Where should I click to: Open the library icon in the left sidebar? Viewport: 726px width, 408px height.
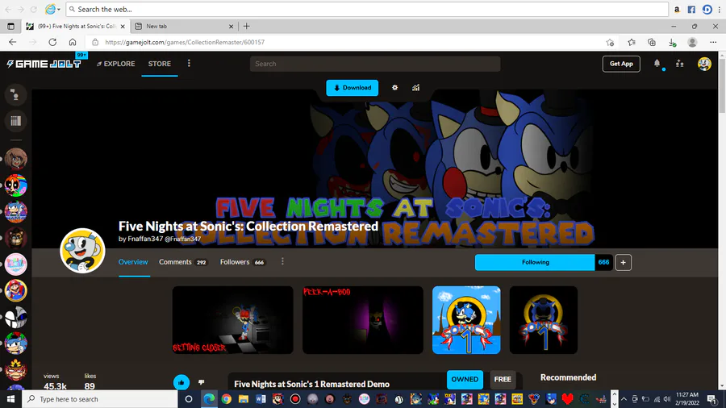coord(16,121)
